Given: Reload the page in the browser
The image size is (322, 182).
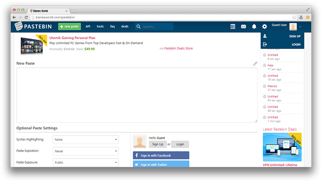Looking at the screenshot, I should click(x=27, y=17).
